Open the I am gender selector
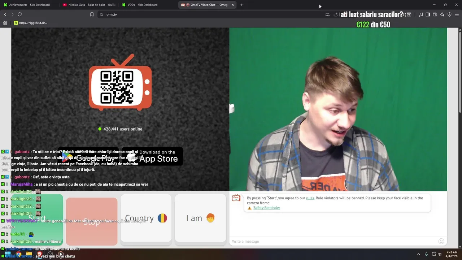This screenshot has width=462, height=260. click(x=200, y=218)
